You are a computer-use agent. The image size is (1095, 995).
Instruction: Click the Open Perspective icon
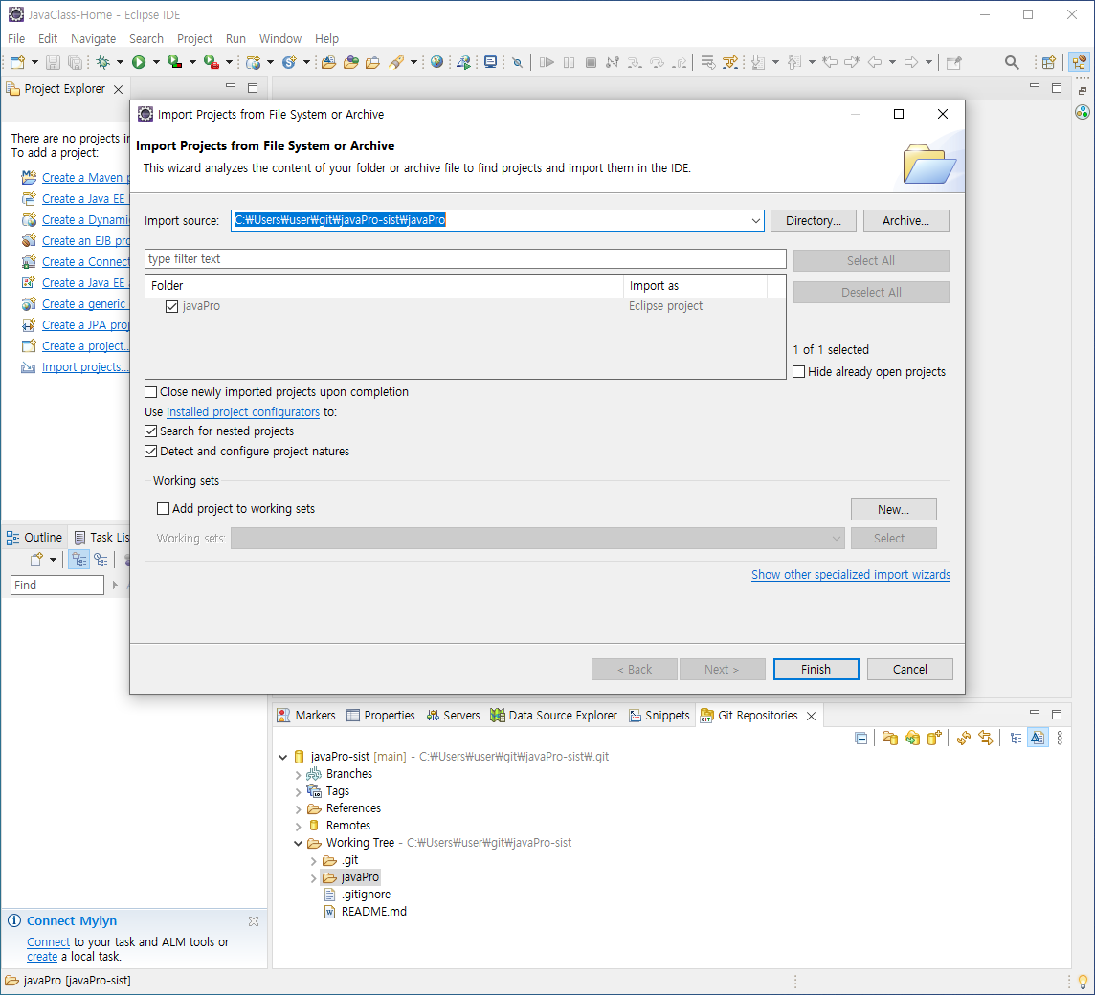tap(1048, 62)
